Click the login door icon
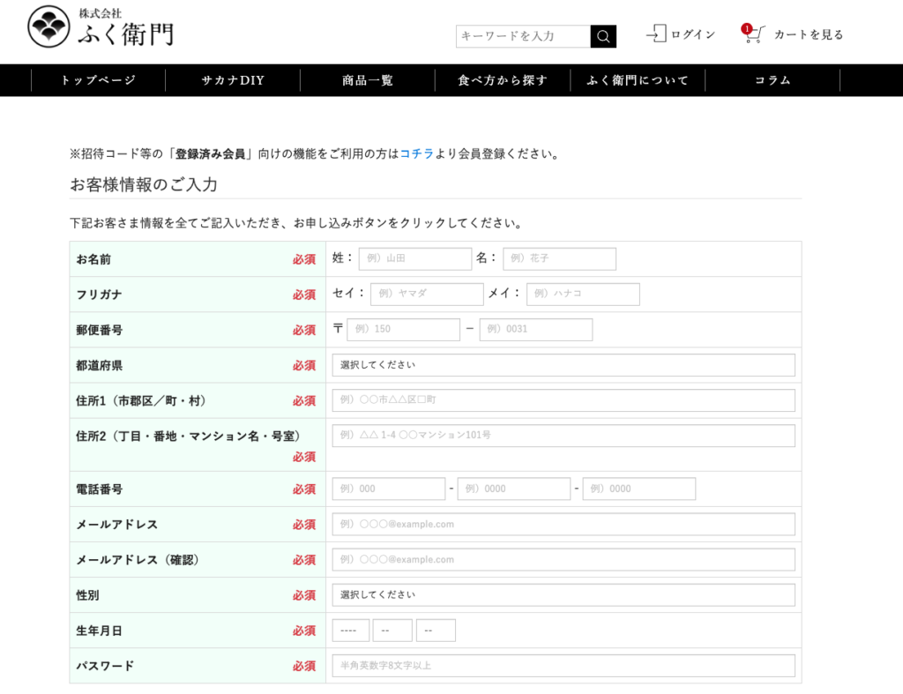The height and width of the screenshot is (694, 903). tap(655, 34)
